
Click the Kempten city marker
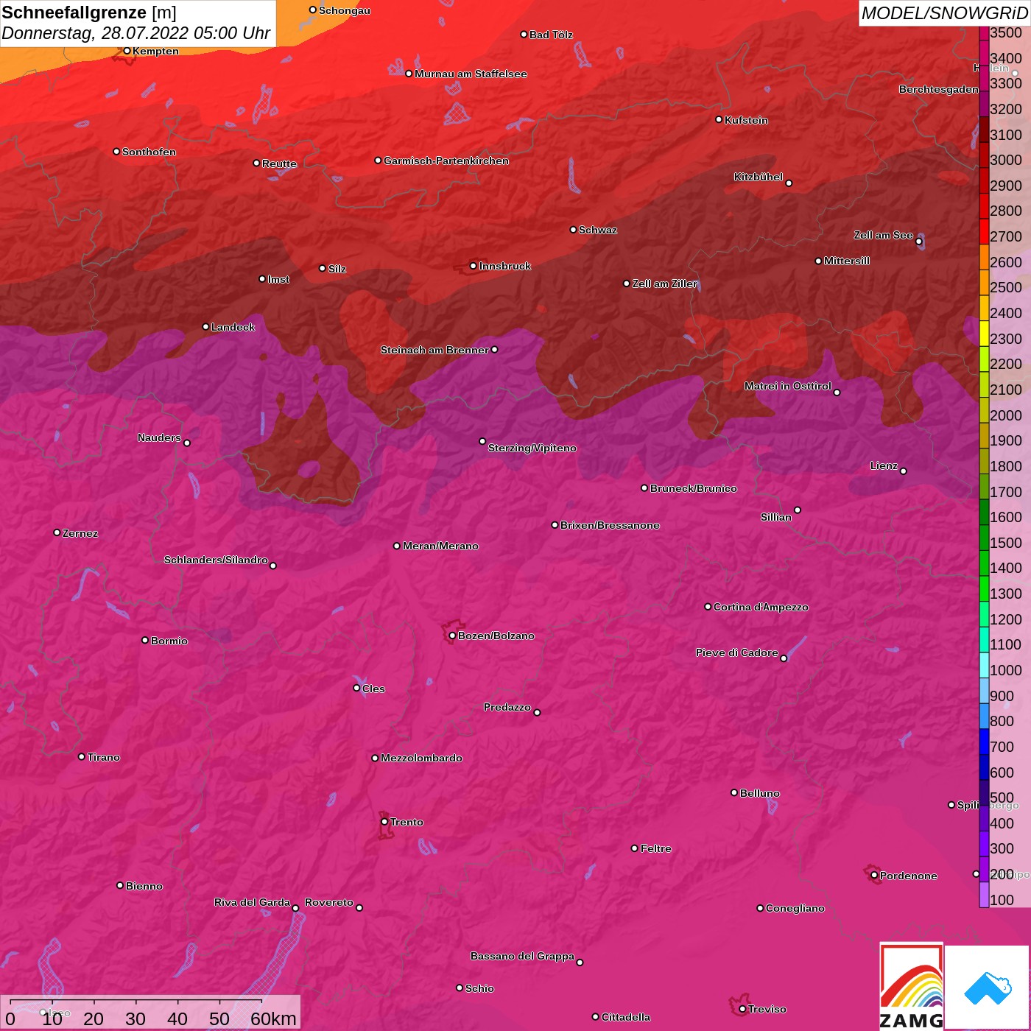[x=127, y=51]
